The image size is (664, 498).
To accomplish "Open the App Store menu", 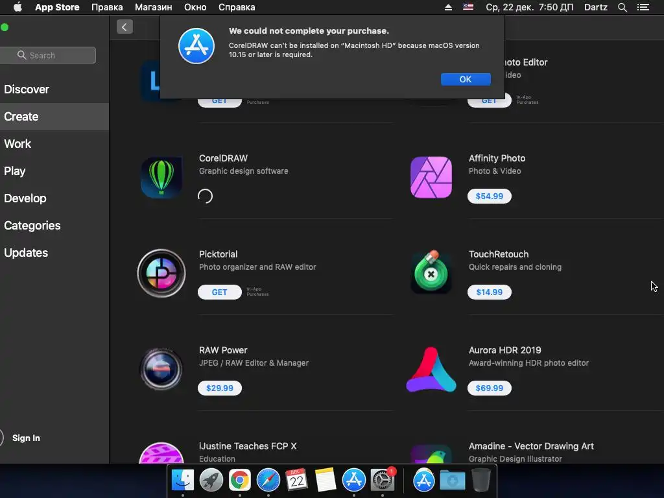I will pyautogui.click(x=57, y=7).
